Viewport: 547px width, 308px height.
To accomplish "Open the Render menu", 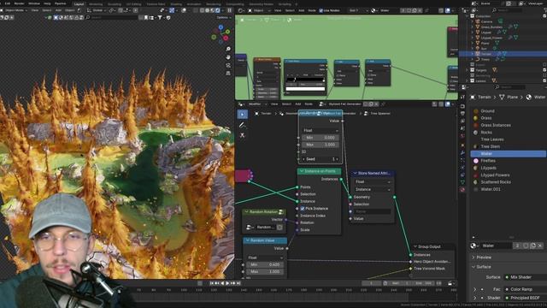I will pyautogui.click(x=19, y=3).
